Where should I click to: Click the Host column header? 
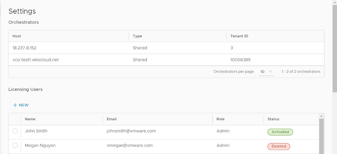(x=17, y=36)
